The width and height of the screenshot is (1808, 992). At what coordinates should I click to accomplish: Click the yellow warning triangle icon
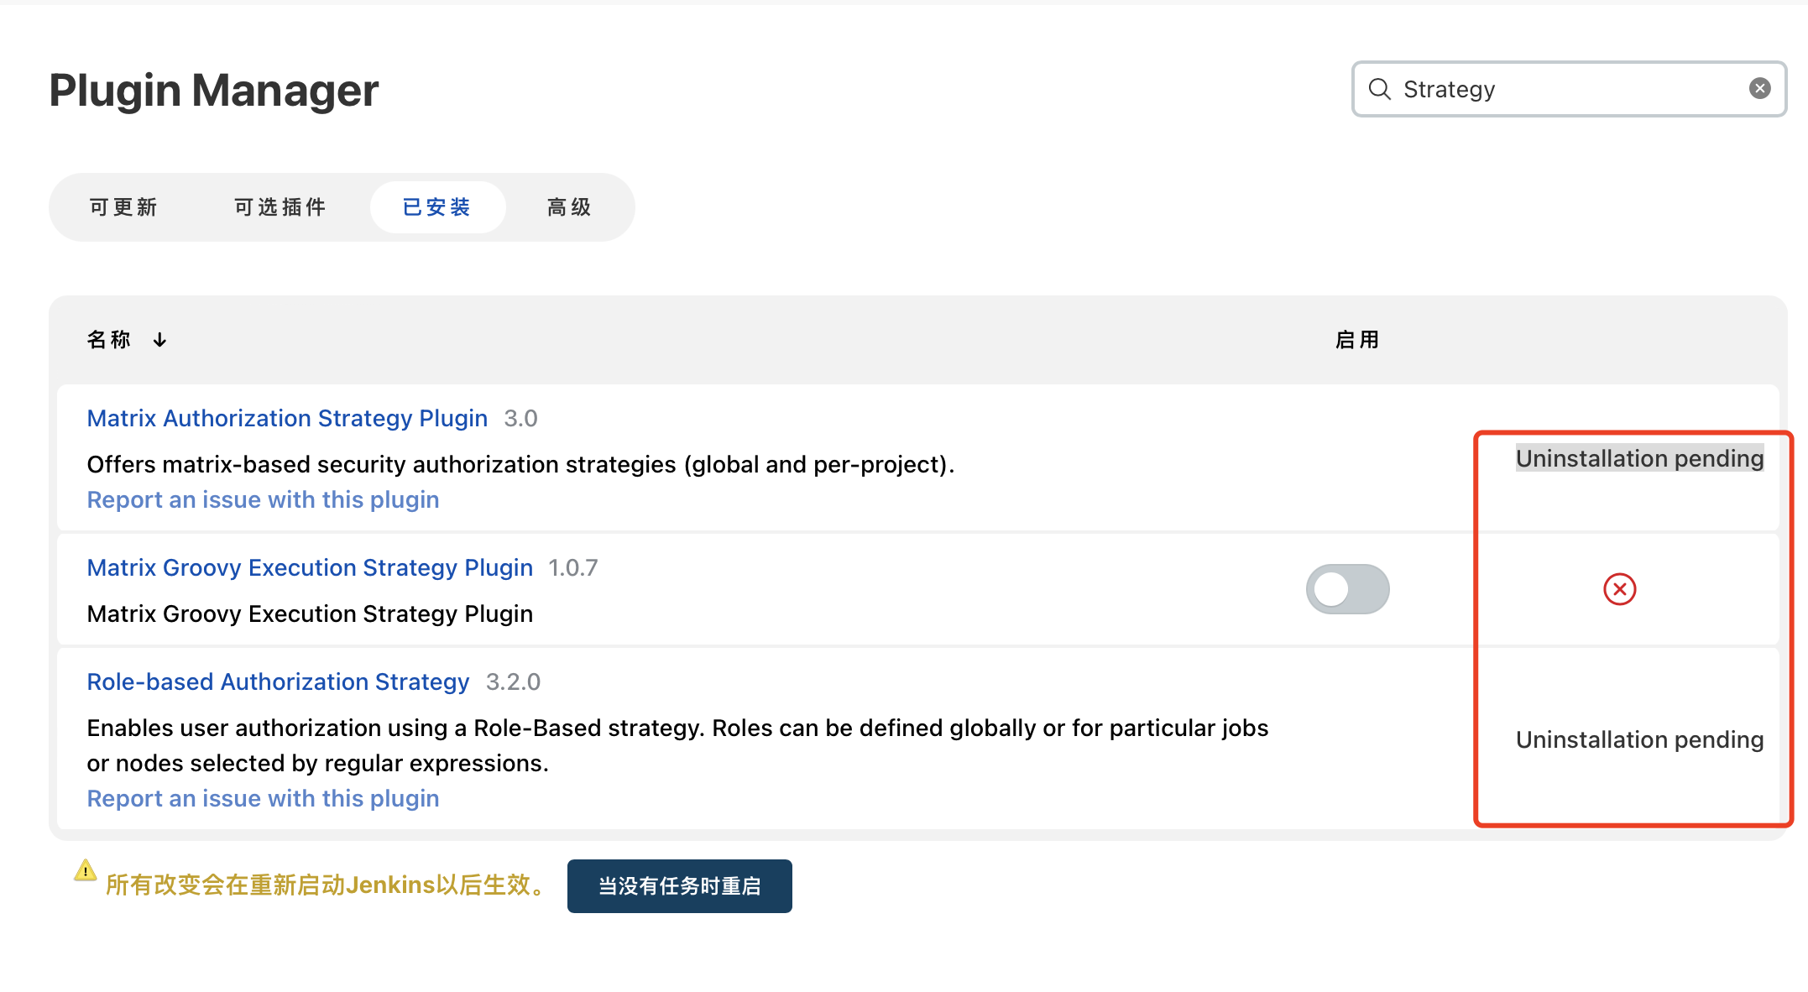85,870
